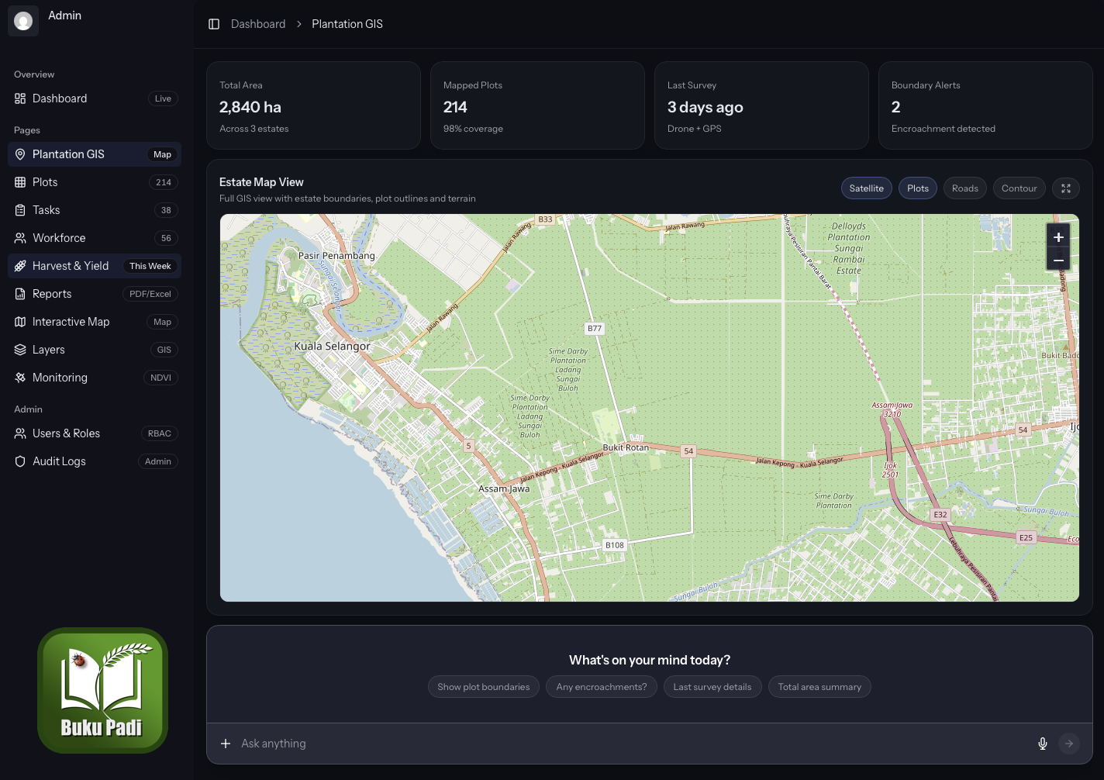Click the GIS badge on Layers row

164,350
